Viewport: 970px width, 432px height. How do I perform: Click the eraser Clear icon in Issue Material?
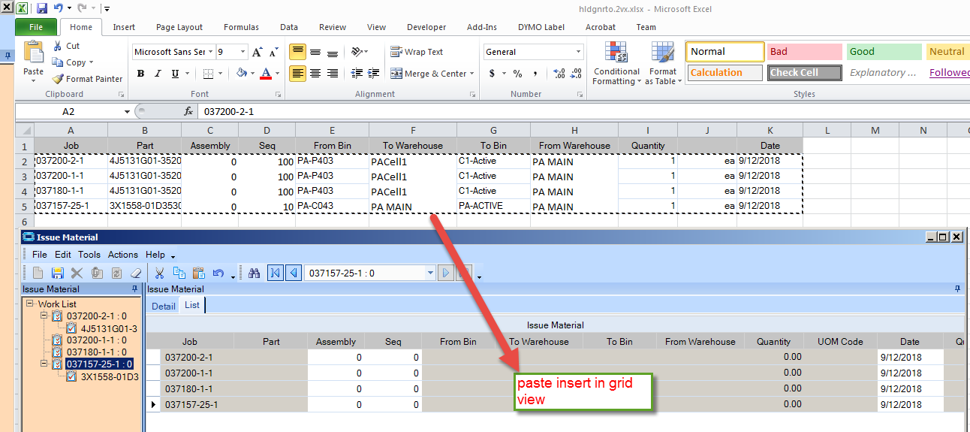click(x=136, y=273)
